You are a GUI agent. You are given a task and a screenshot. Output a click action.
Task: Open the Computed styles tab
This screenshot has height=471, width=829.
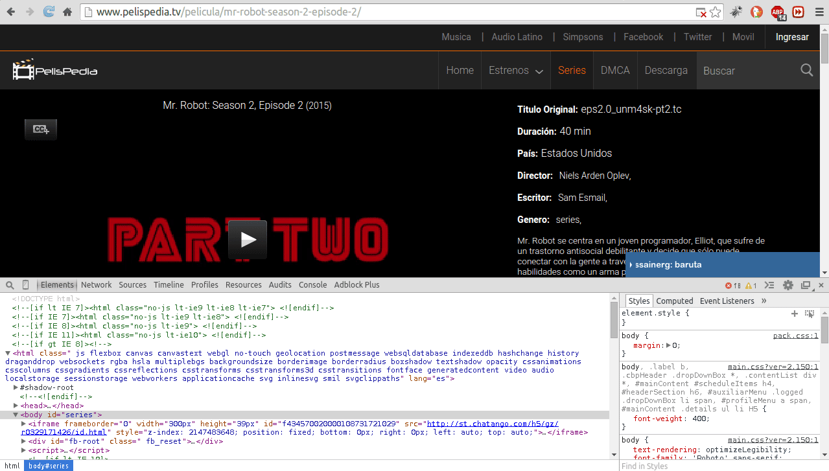click(x=674, y=301)
